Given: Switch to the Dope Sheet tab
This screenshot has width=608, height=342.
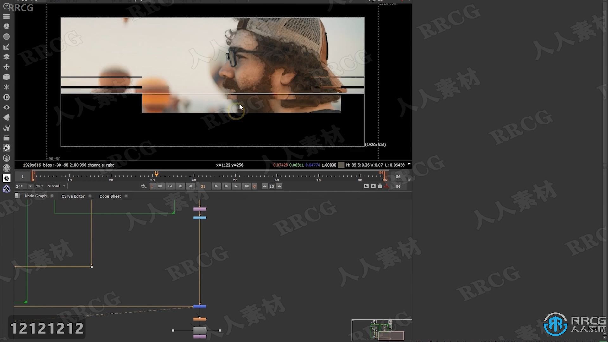Looking at the screenshot, I should 110,196.
